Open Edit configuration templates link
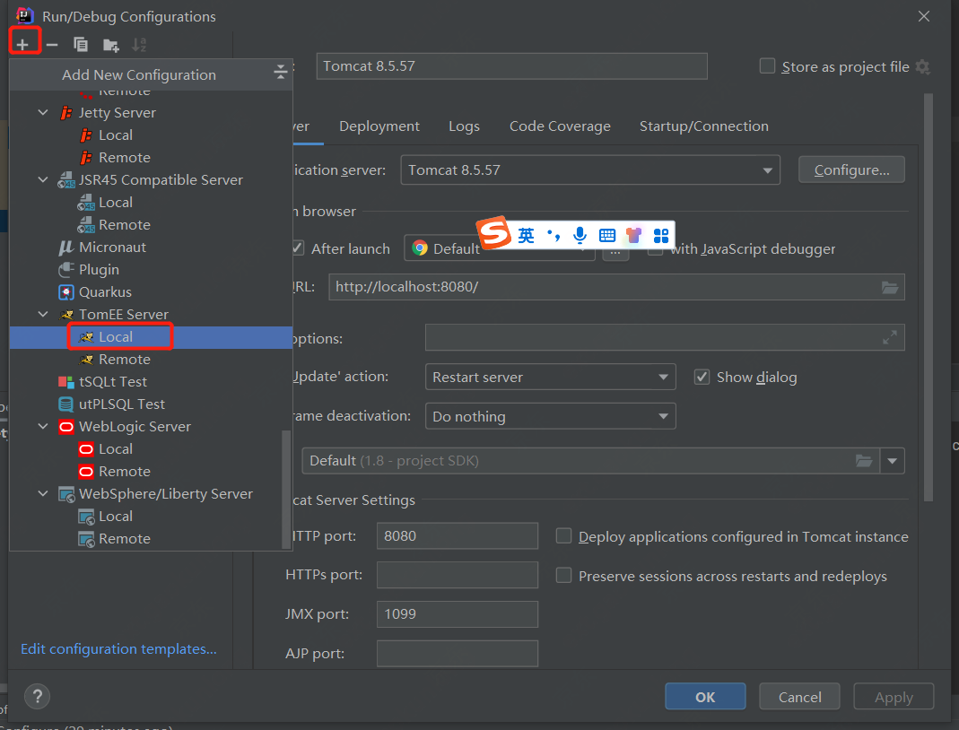Viewport: 959px width, 730px height. point(118,649)
